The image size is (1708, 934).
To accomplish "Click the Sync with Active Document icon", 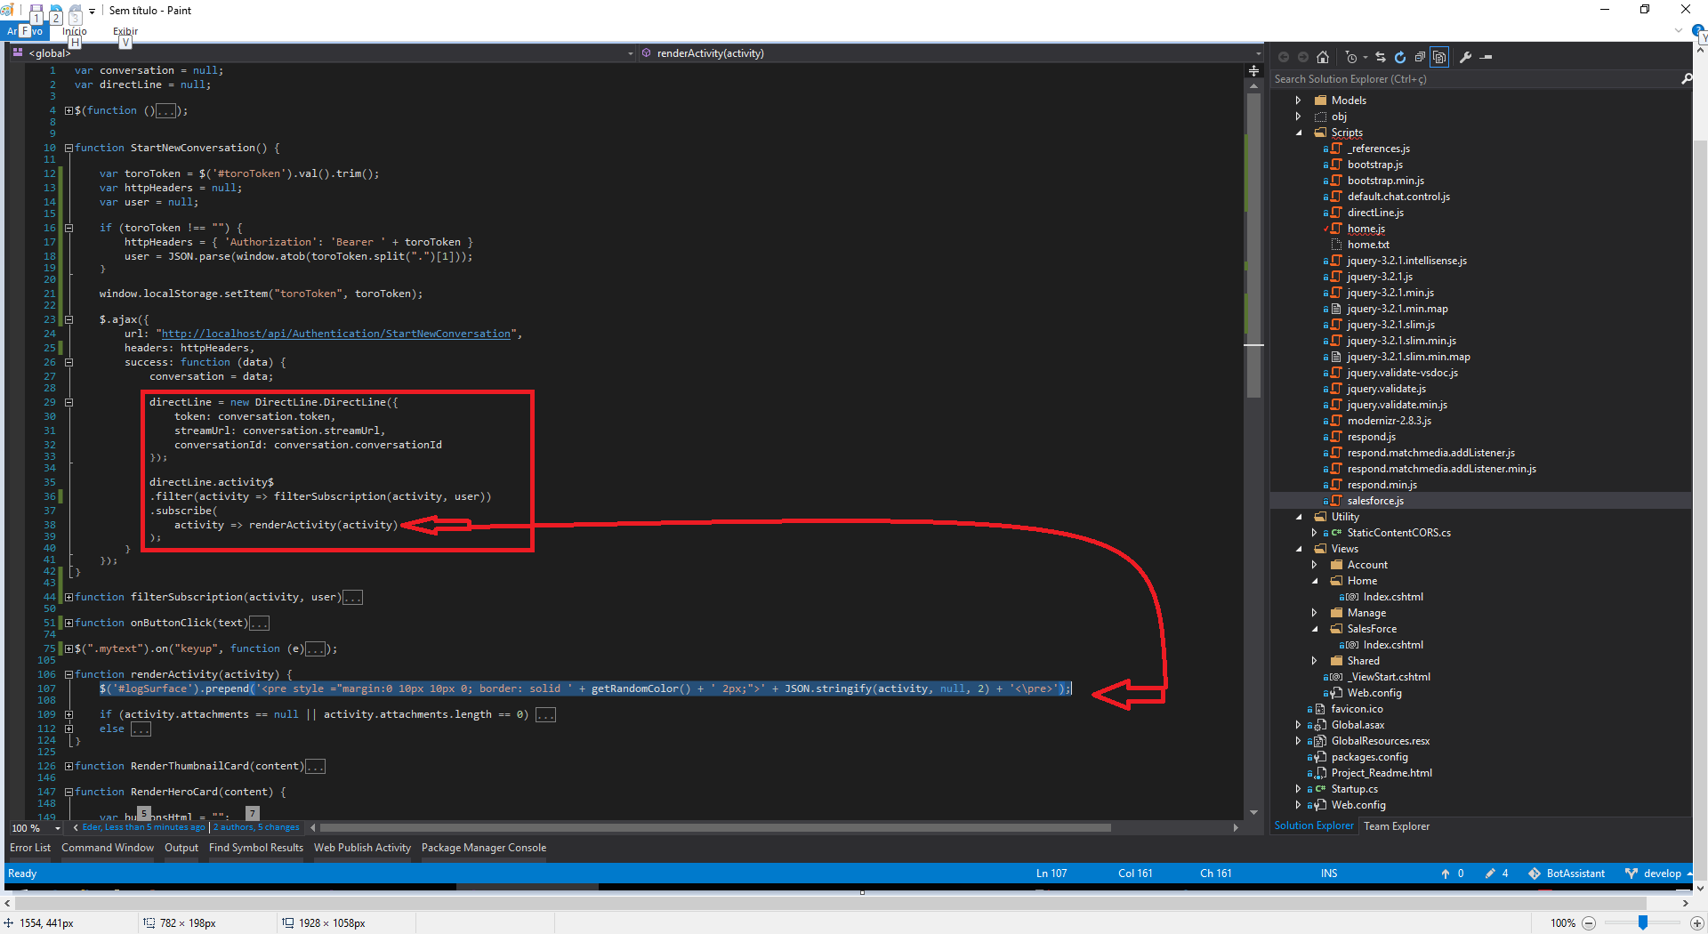I will point(1380,57).
